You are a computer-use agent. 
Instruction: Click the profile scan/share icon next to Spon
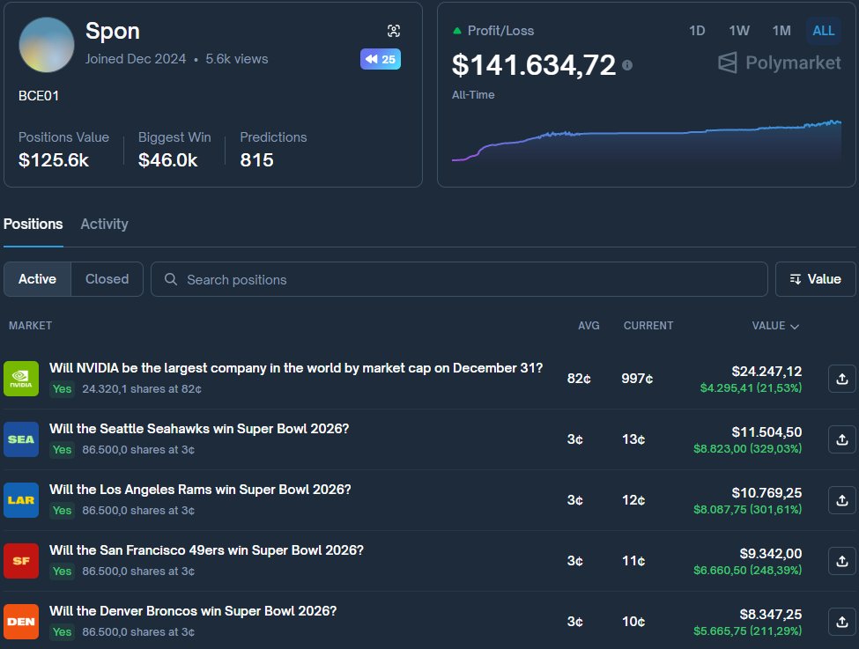(x=393, y=31)
